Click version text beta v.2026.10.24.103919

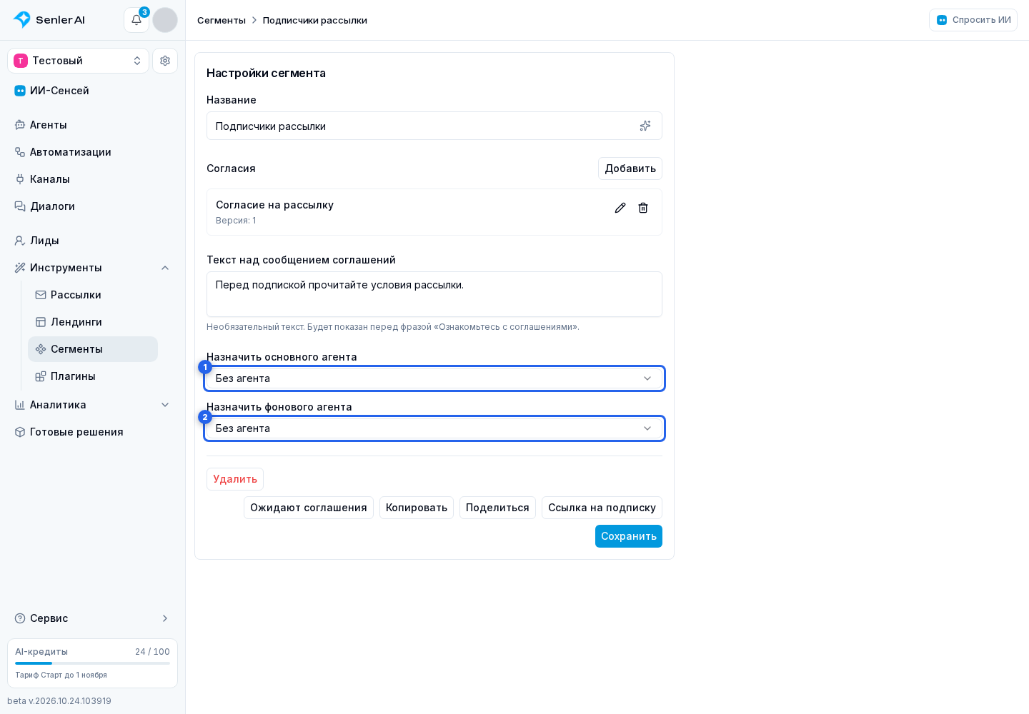point(59,701)
